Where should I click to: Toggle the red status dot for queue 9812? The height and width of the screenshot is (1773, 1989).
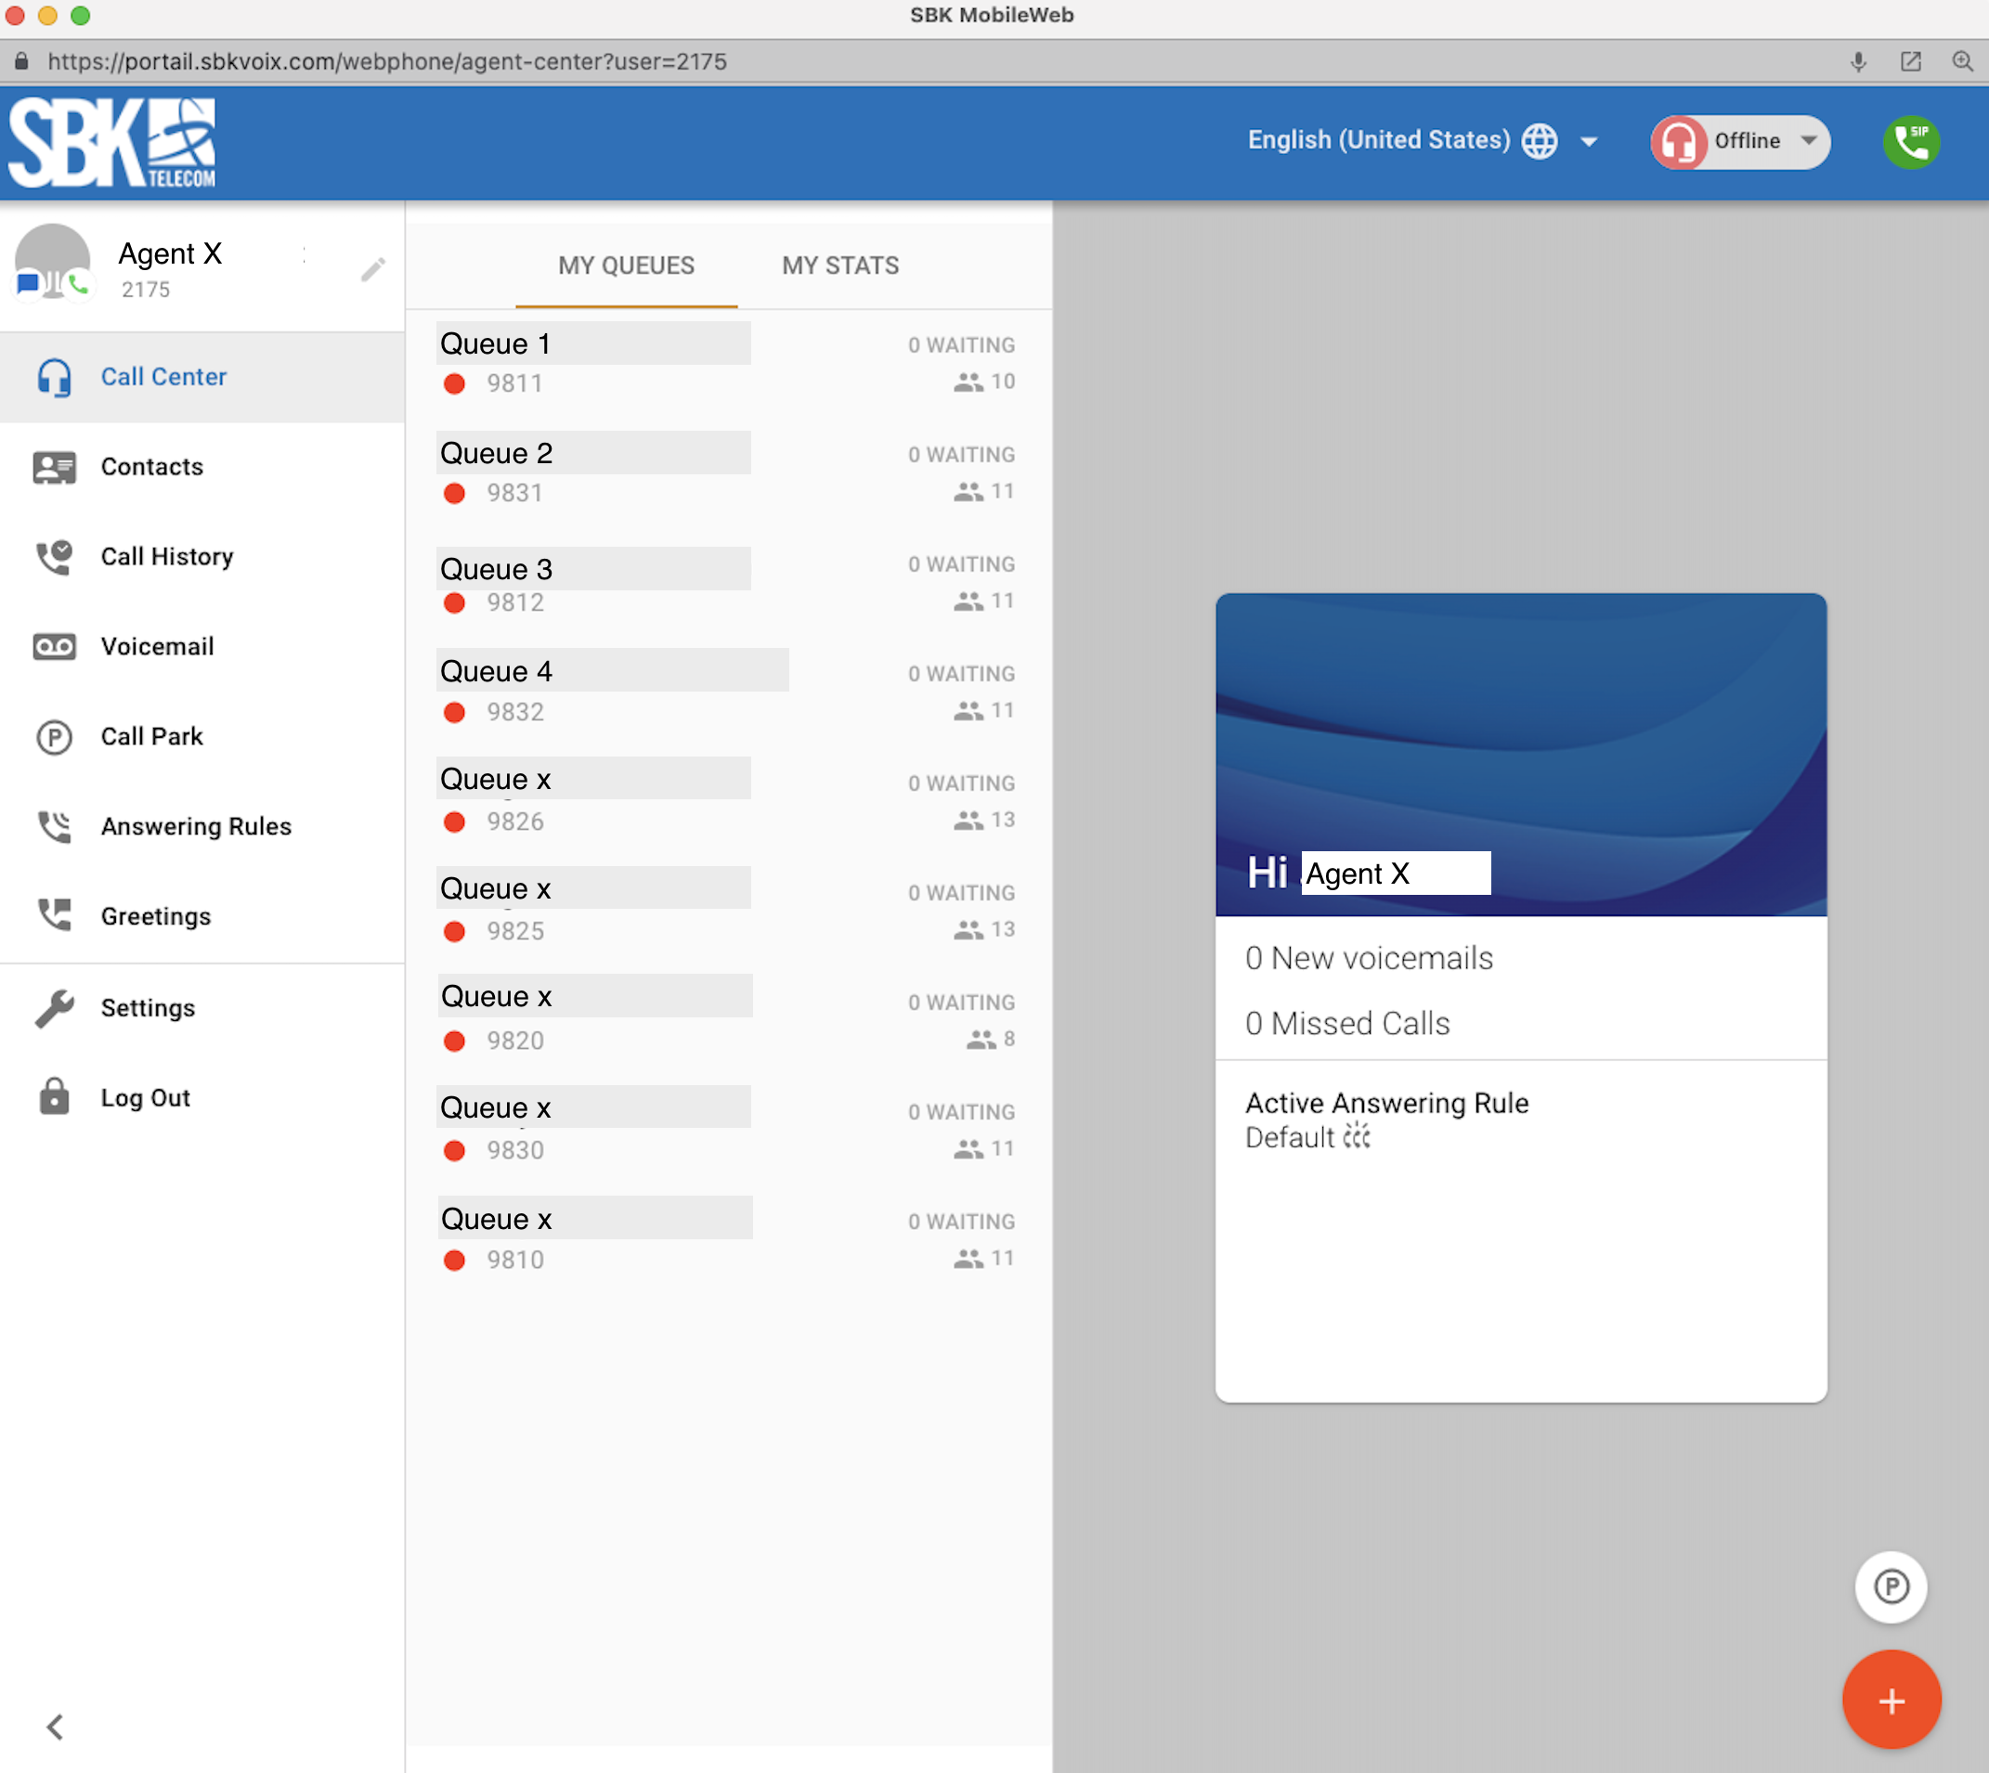coord(454,603)
